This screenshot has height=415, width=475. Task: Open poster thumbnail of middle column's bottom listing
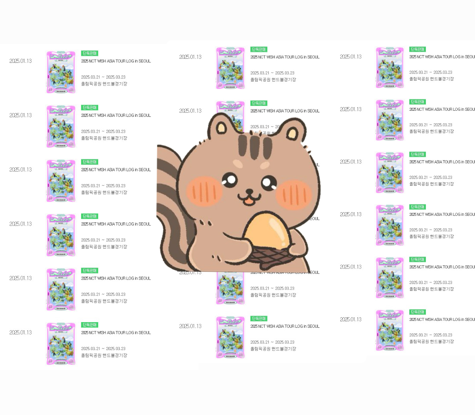point(230,337)
